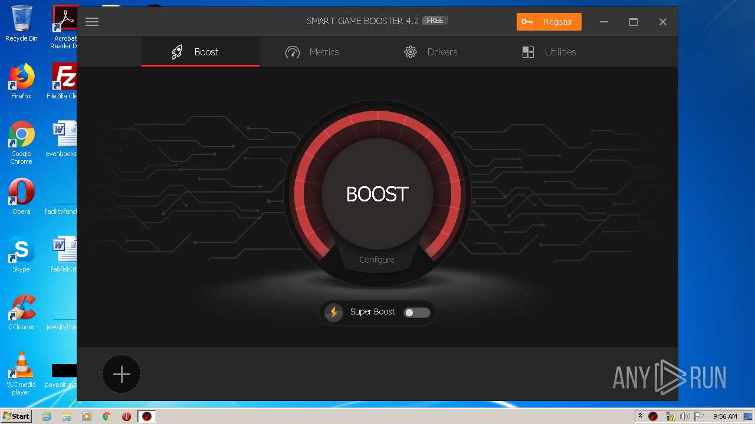Screen dimensions: 755x424
Task: Click the FREE edition badge
Action: tap(435, 21)
